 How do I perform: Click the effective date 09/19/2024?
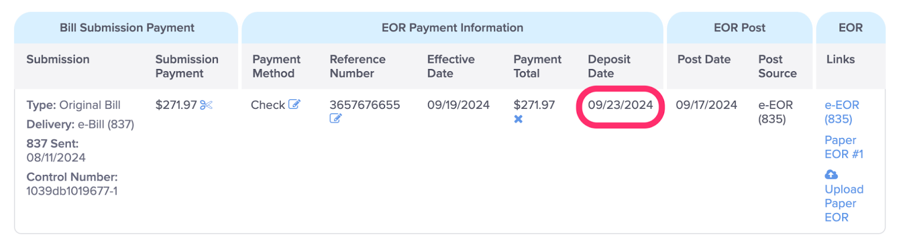click(458, 105)
